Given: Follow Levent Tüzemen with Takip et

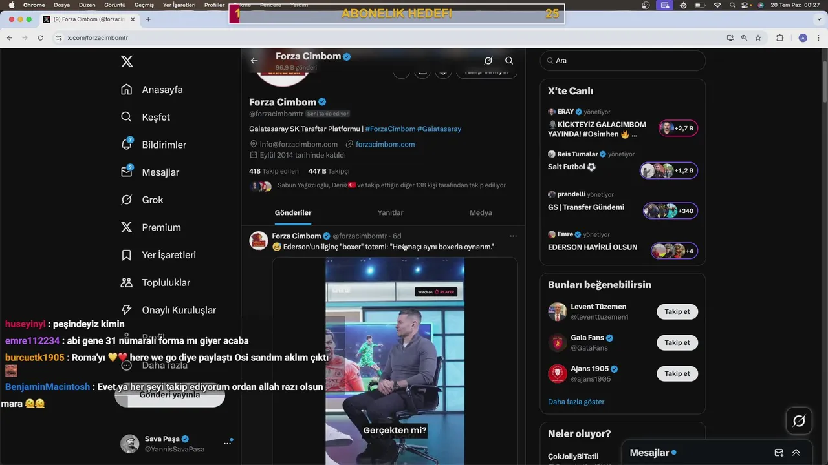Looking at the screenshot, I should [677, 312].
